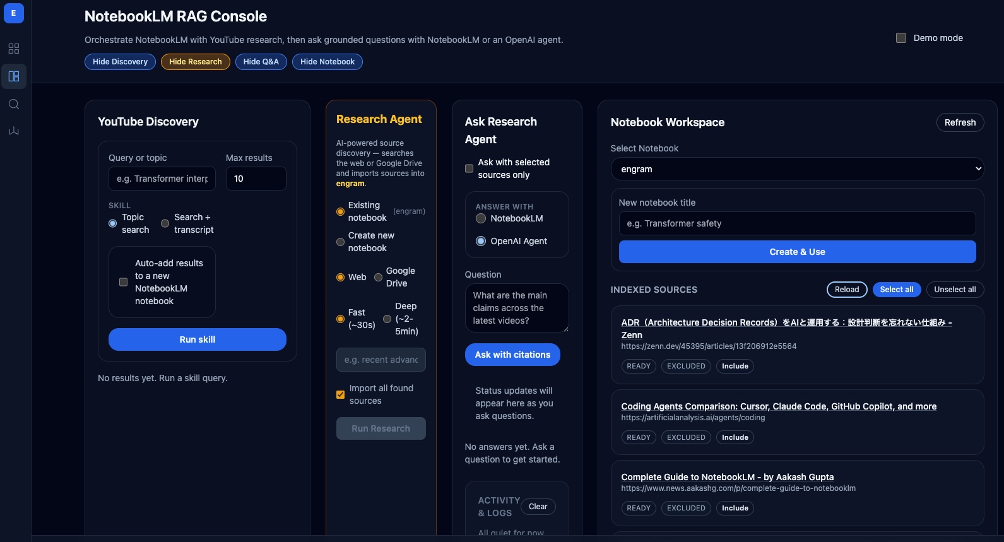Click the news.aakashg.com URL text
This screenshot has height=542, width=1004.
coord(738,488)
